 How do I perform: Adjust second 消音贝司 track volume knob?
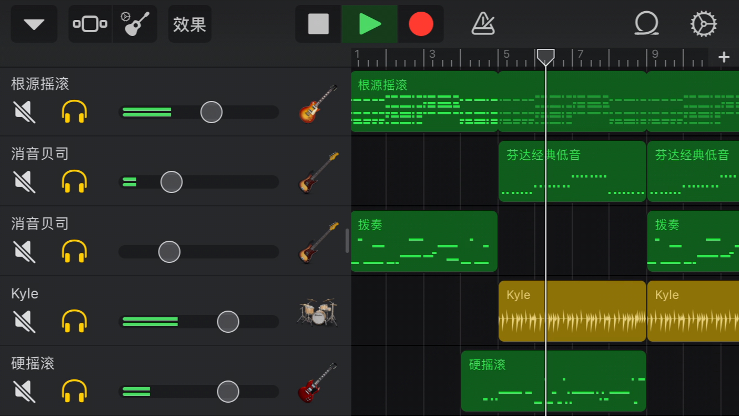169,252
